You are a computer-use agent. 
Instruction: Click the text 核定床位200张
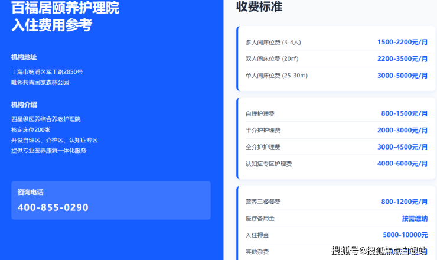(x=31, y=130)
